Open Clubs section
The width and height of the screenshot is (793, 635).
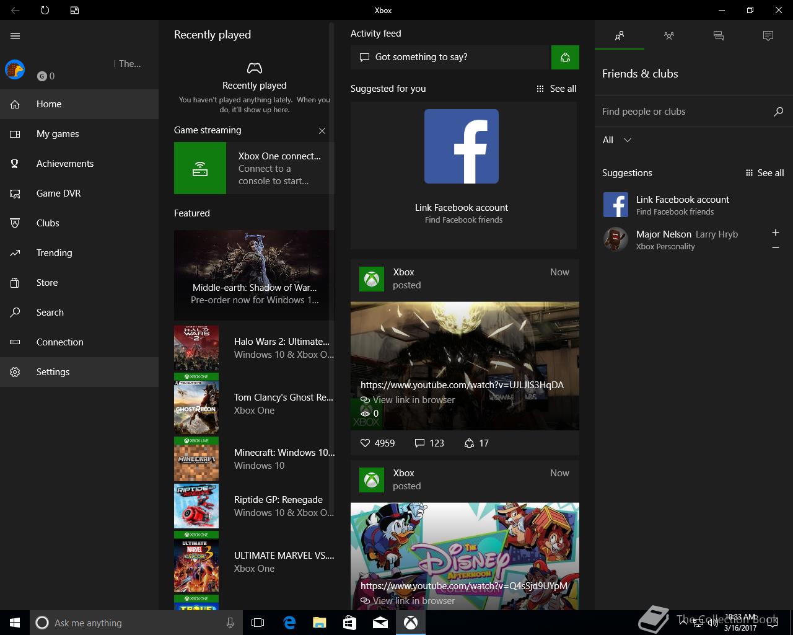pos(79,223)
